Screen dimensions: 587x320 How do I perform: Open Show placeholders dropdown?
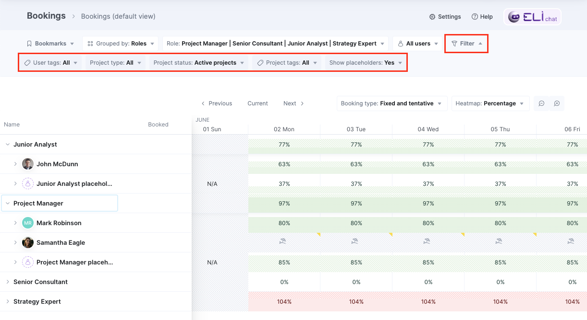pyautogui.click(x=366, y=63)
